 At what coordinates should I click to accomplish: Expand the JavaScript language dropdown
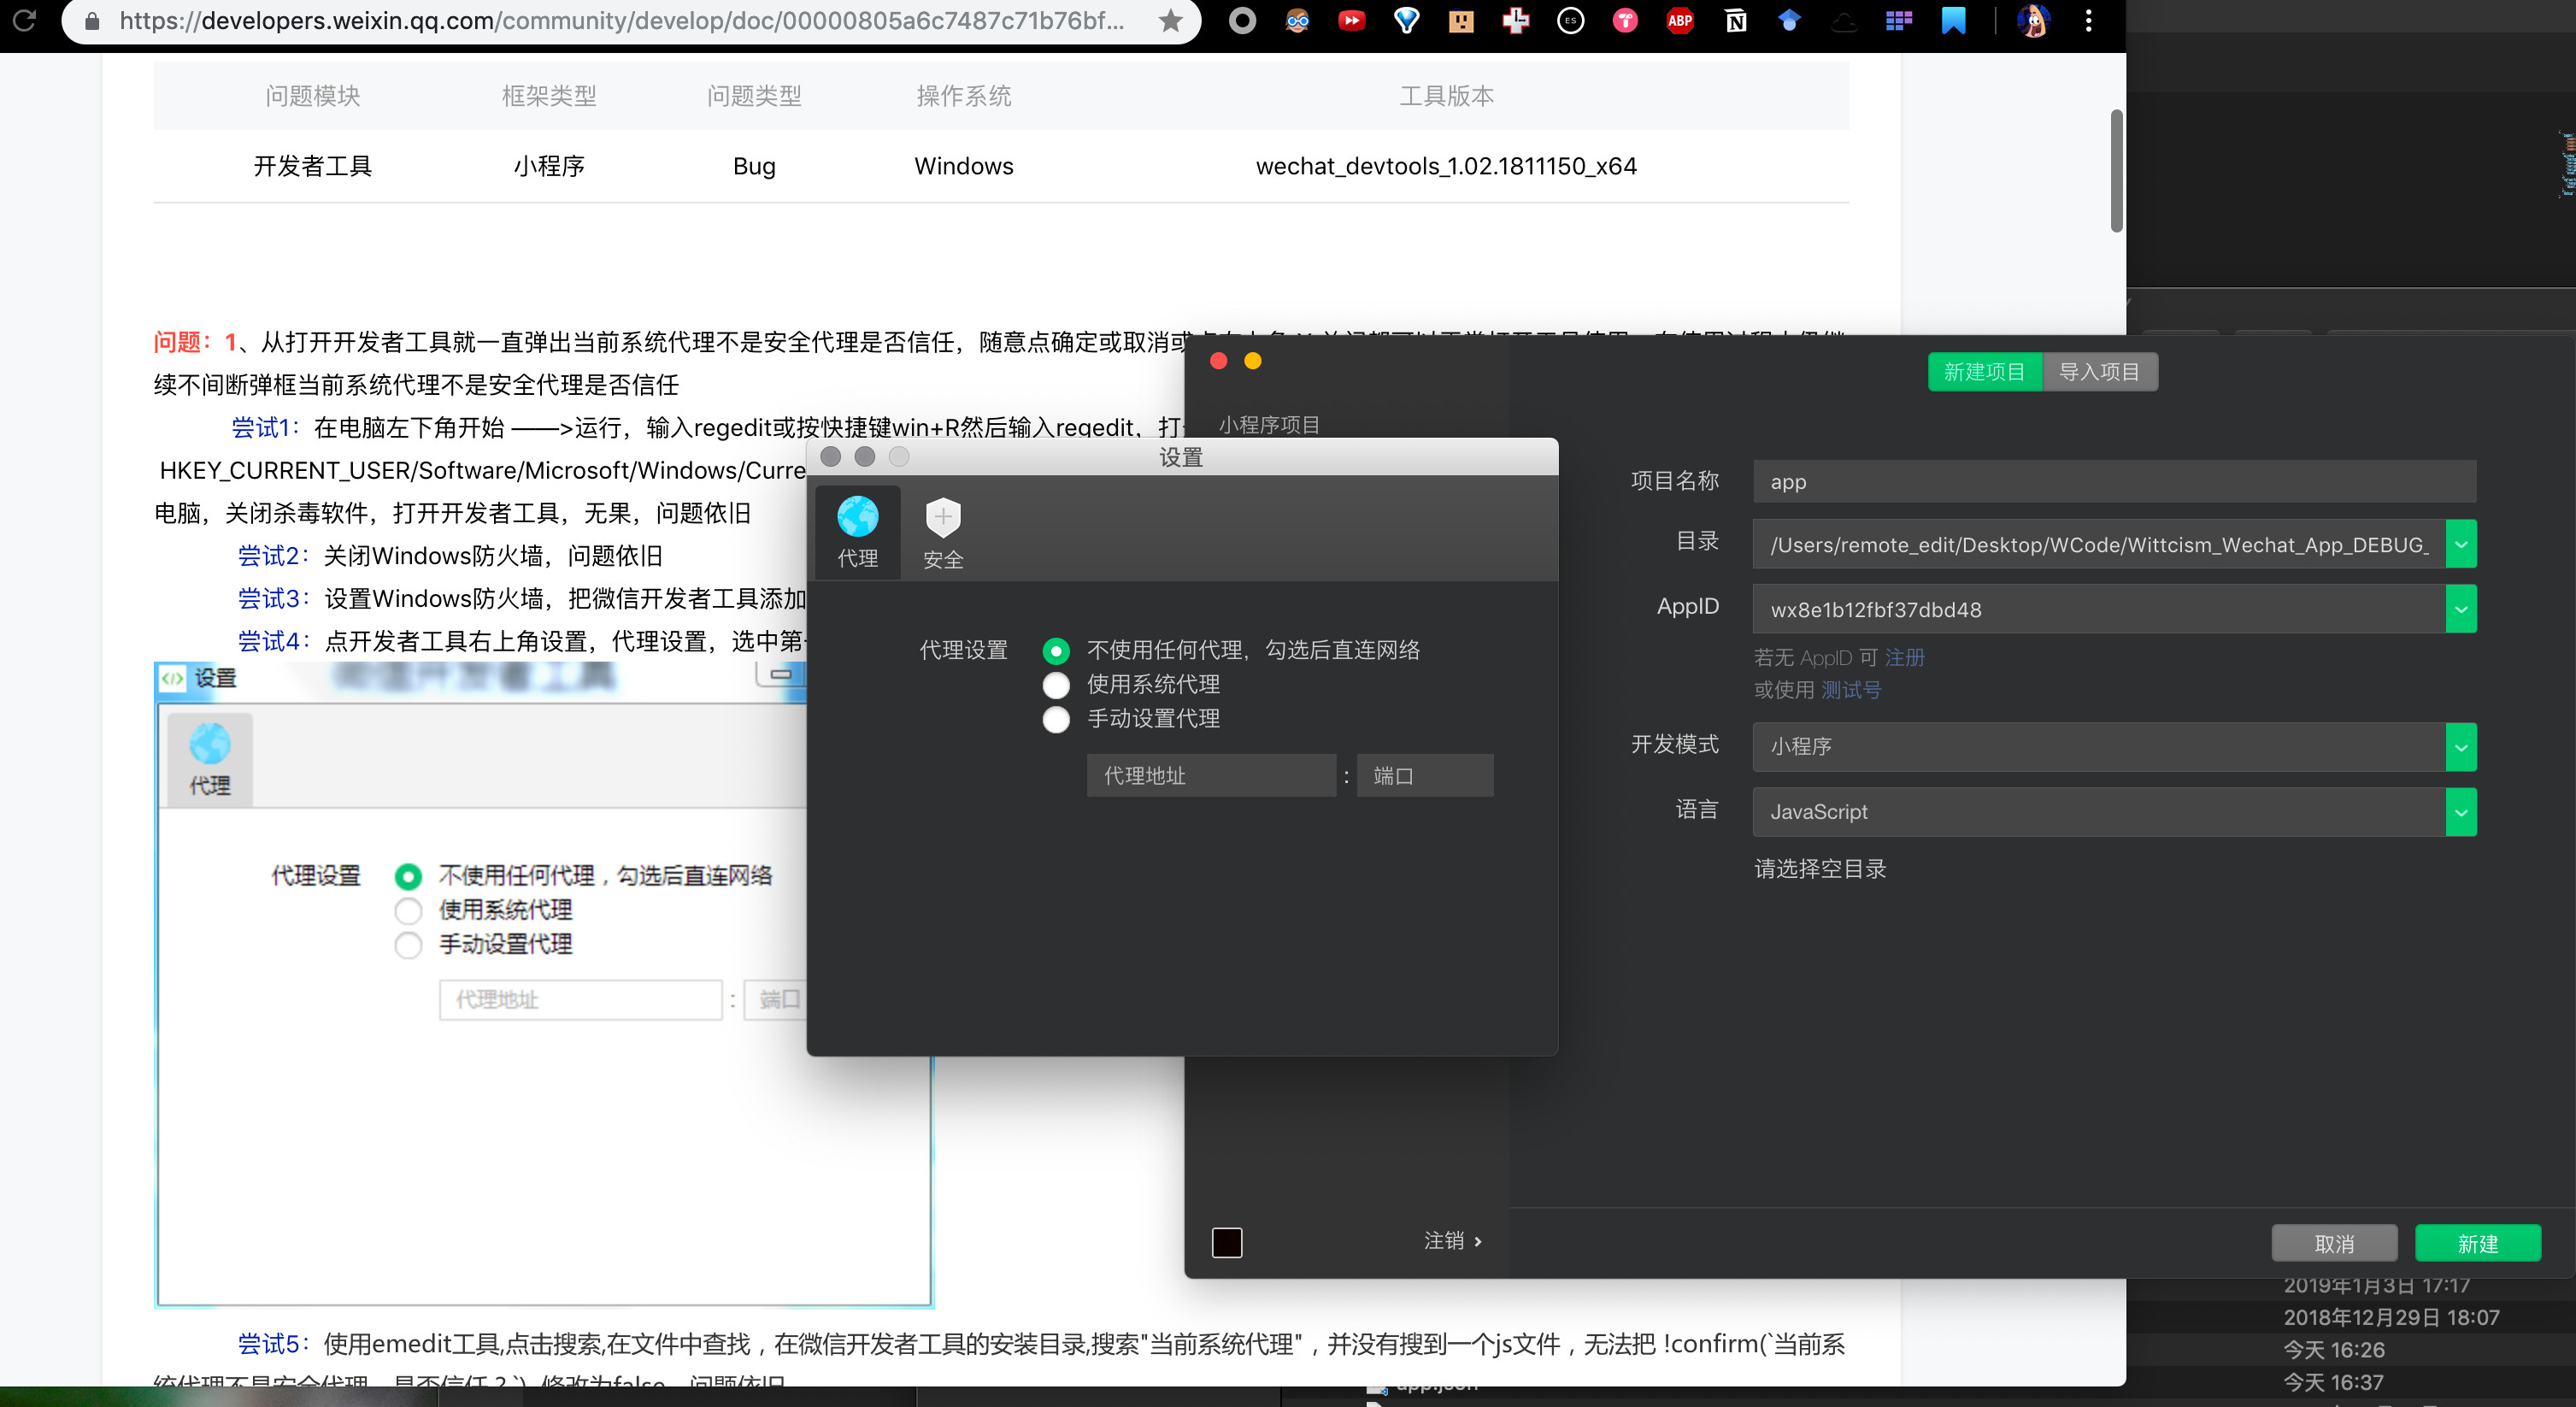click(2460, 812)
